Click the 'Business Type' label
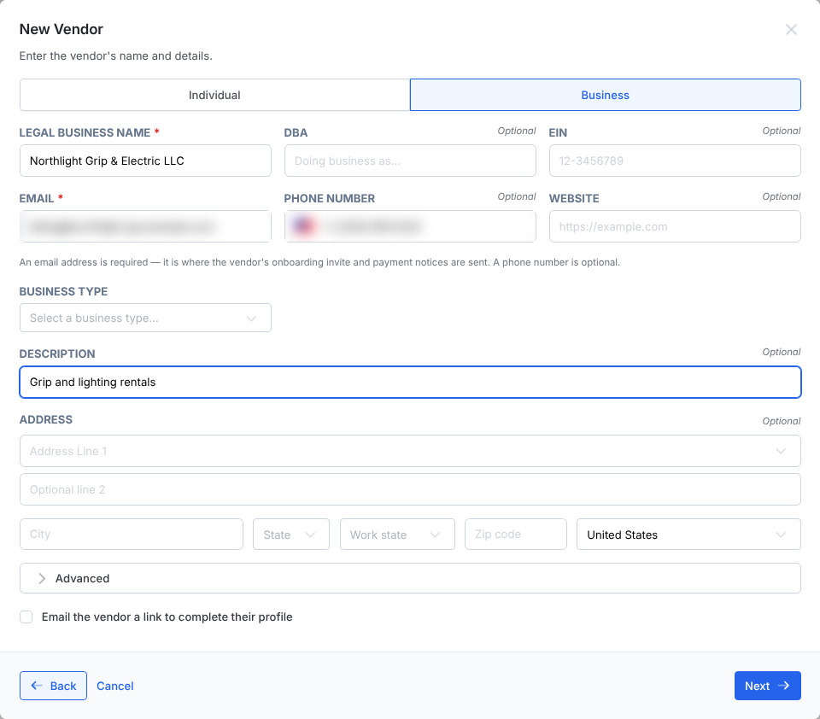The width and height of the screenshot is (820, 719). 63,292
